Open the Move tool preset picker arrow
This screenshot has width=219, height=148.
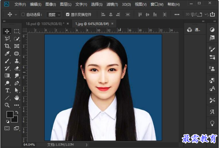(x=16, y=15)
